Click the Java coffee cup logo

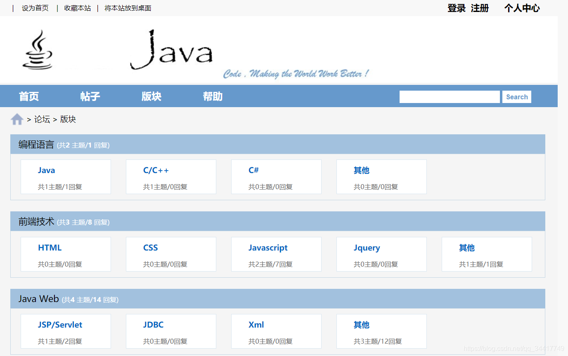[x=37, y=49]
